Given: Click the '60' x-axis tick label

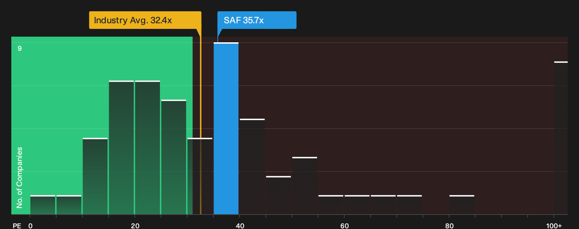Looking at the screenshot, I should point(345,225).
